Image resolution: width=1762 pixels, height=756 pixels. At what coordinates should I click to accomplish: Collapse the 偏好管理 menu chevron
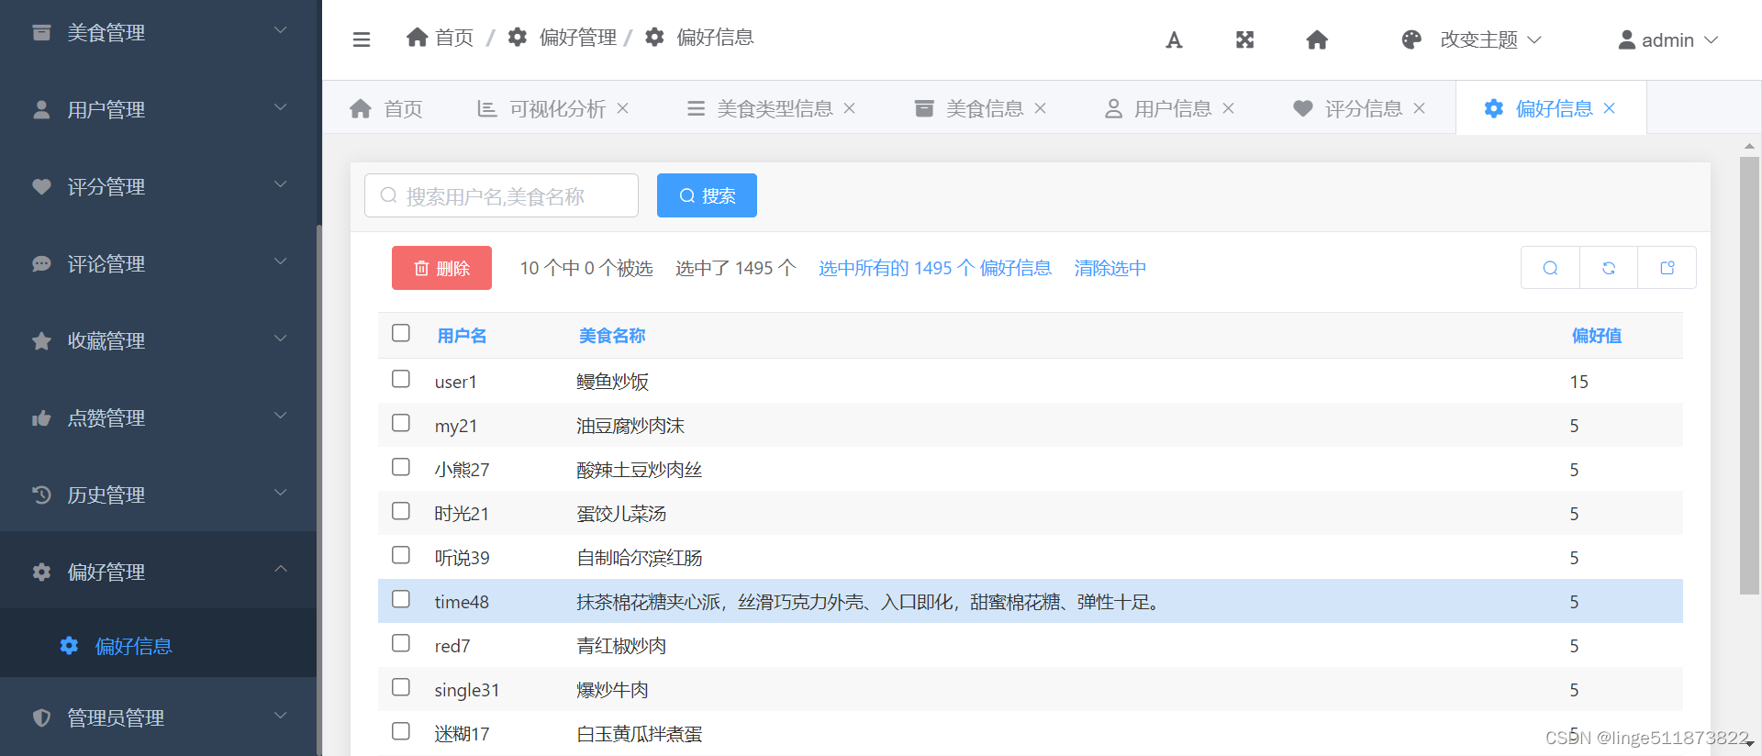tap(281, 569)
